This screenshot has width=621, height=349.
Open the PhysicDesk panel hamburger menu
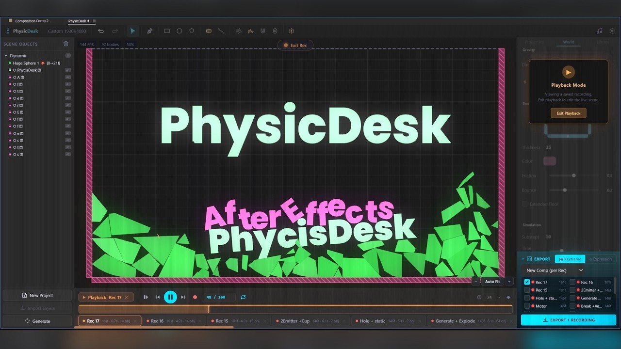94,21
